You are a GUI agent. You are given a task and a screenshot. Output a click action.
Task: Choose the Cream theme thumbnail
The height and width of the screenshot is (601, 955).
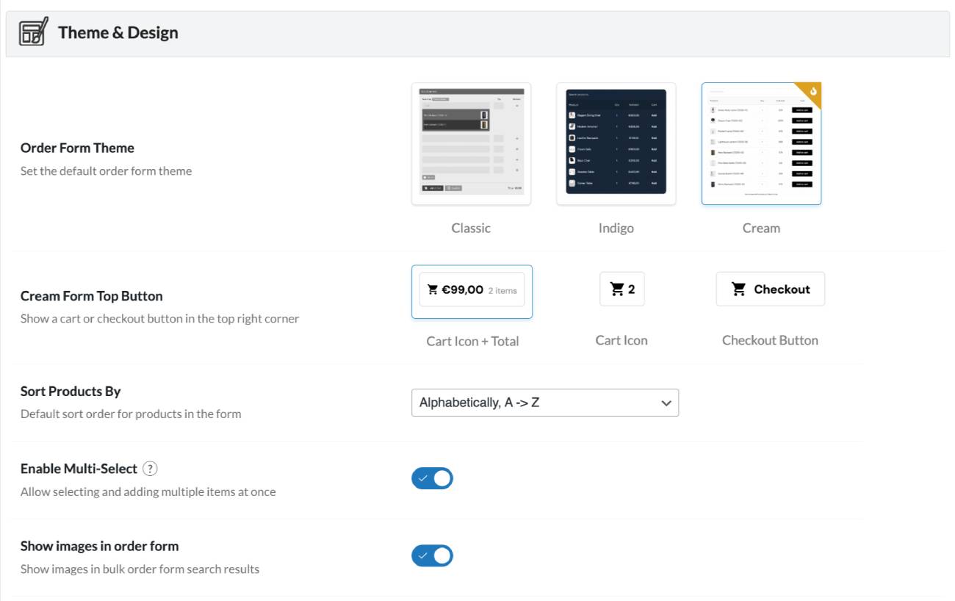pos(761,143)
